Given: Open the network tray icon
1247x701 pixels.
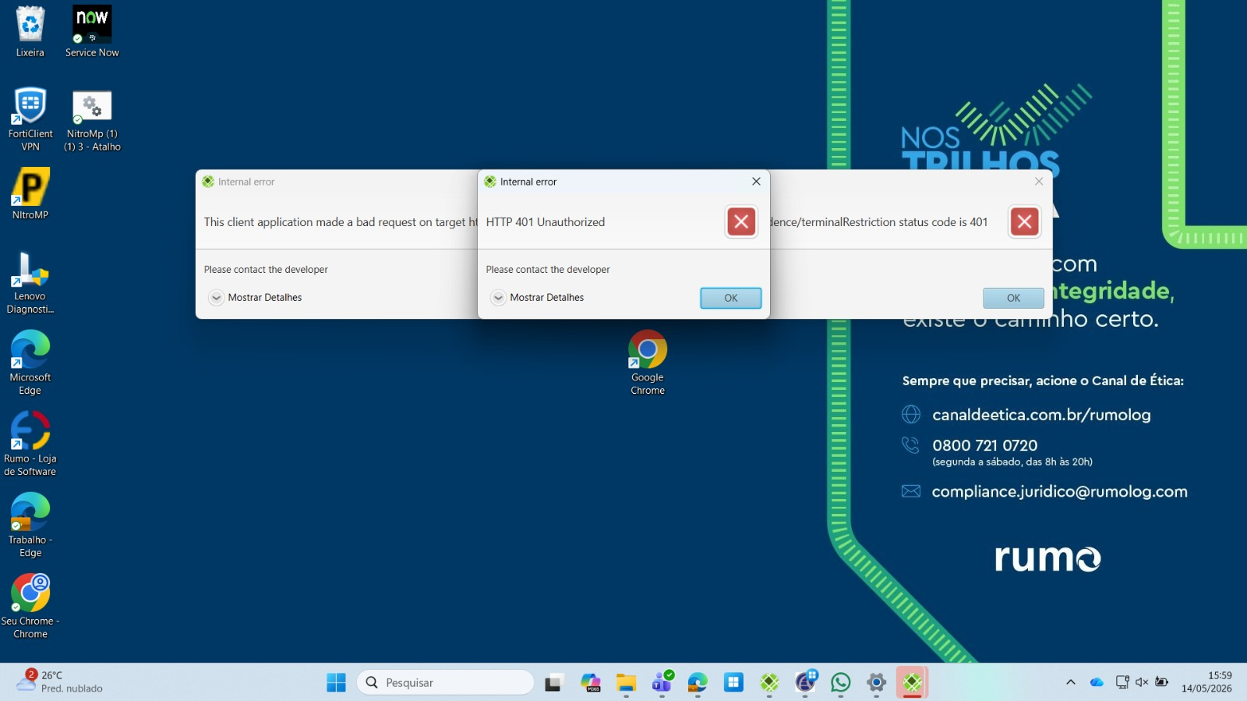Looking at the screenshot, I should (1122, 682).
